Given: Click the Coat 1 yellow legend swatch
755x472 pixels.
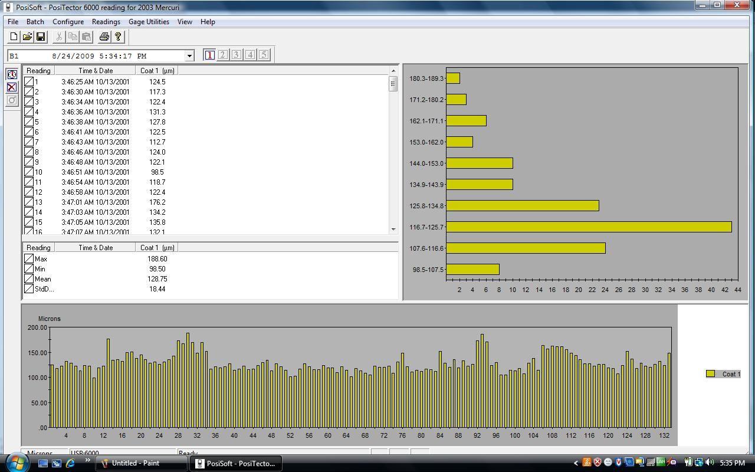Looking at the screenshot, I should pos(711,373).
